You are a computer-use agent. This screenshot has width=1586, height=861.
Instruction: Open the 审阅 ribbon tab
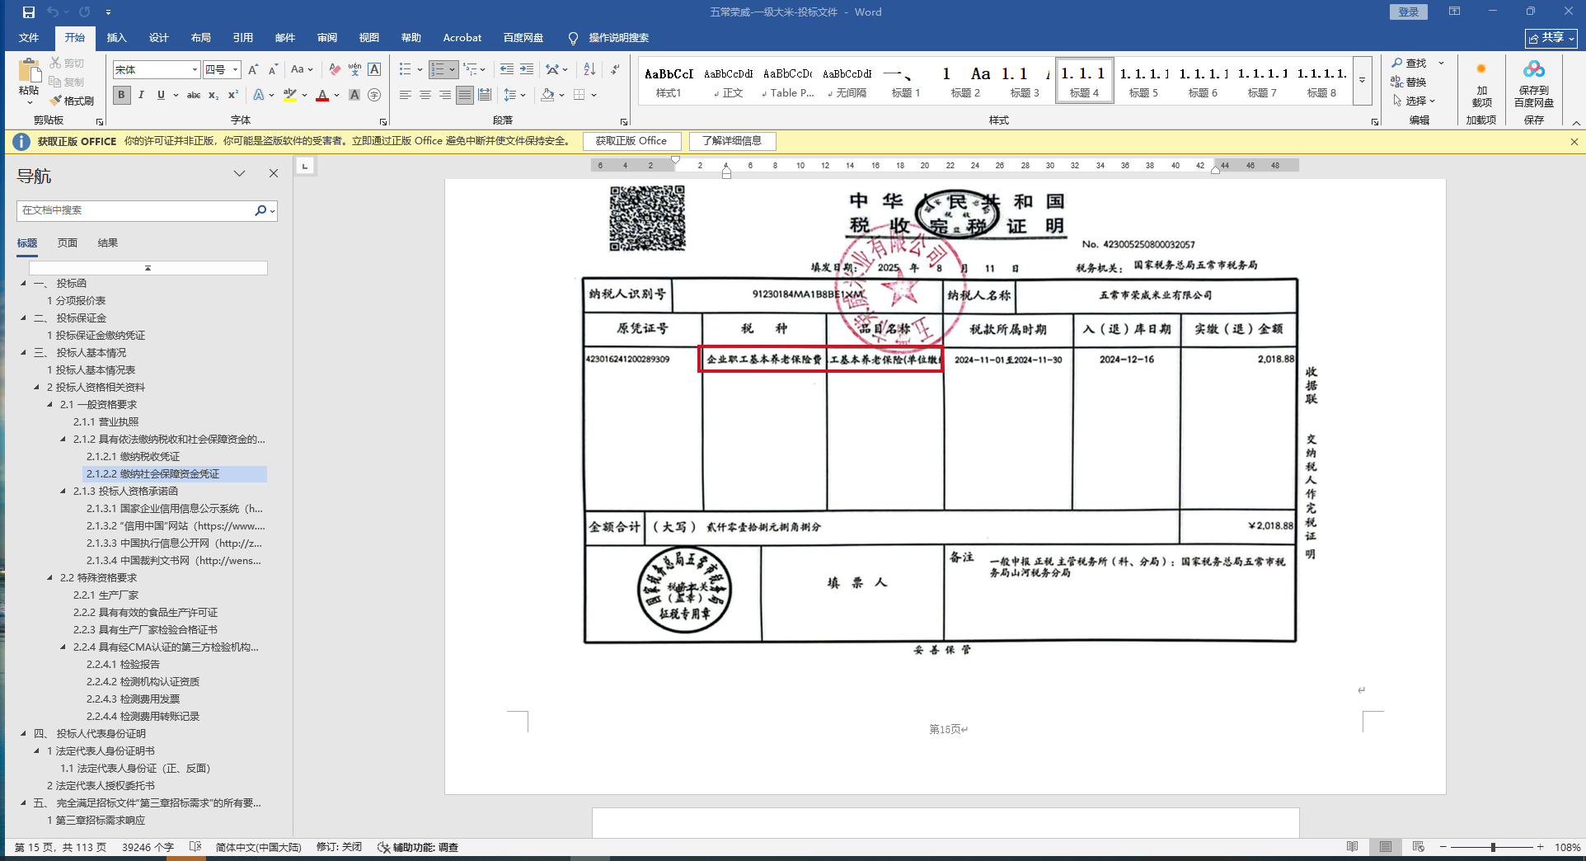pos(327,38)
